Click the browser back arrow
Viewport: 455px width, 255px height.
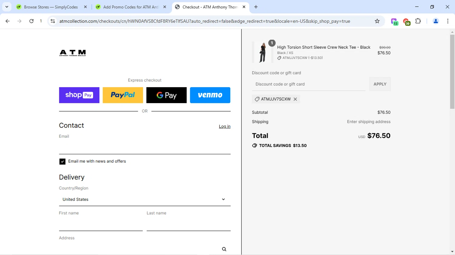tap(8, 21)
